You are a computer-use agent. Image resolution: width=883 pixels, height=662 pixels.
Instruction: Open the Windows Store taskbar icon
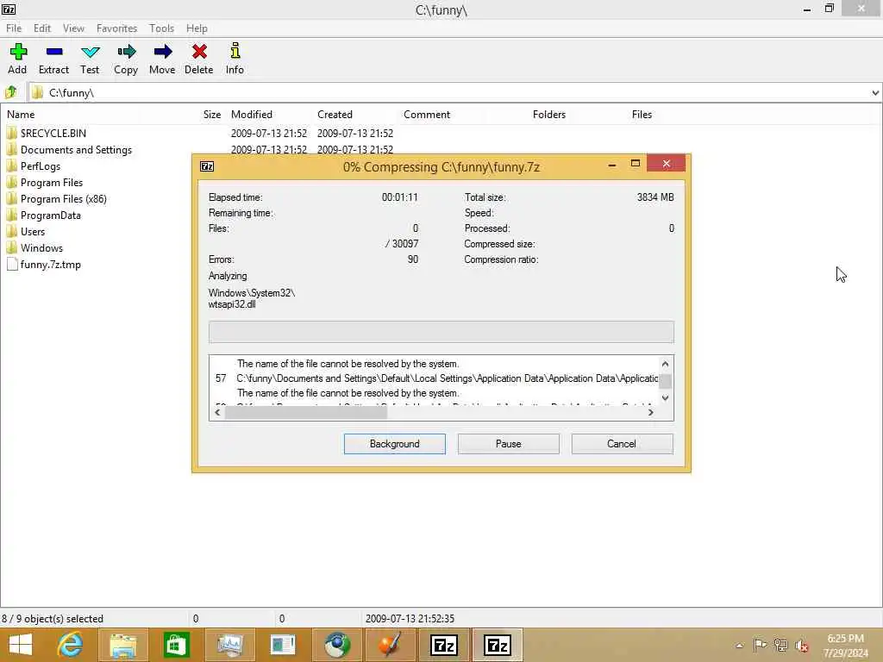tap(176, 645)
